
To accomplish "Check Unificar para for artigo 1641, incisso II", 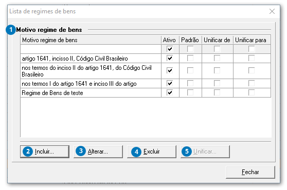I will (x=252, y=58).
